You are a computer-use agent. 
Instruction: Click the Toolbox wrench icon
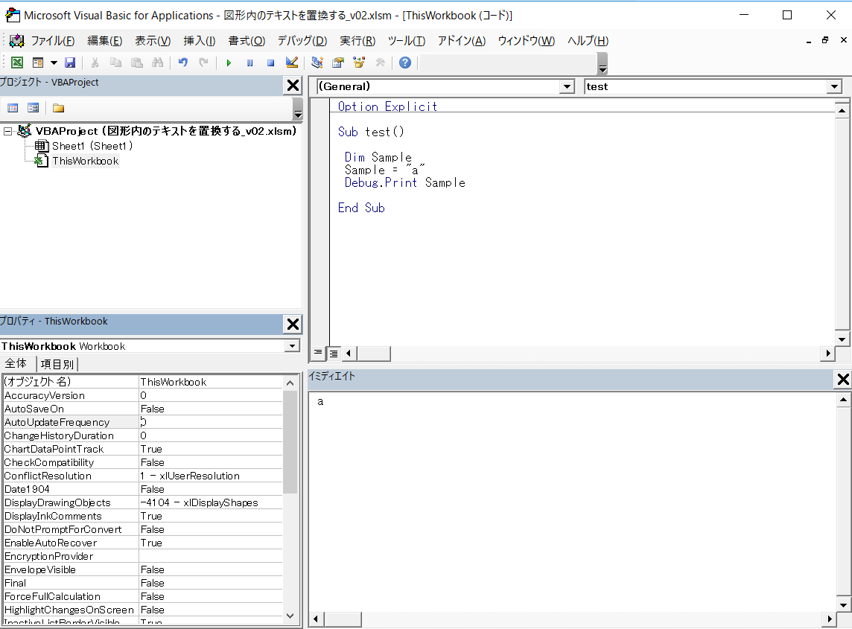tap(381, 63)
